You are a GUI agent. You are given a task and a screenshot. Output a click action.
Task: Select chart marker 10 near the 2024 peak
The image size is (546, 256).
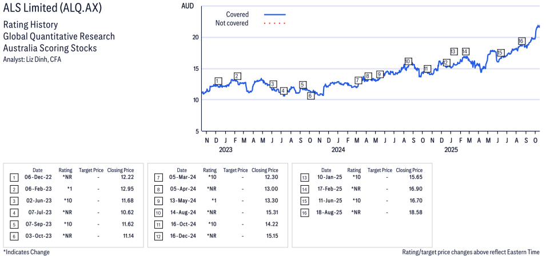(x=408, y=61)
